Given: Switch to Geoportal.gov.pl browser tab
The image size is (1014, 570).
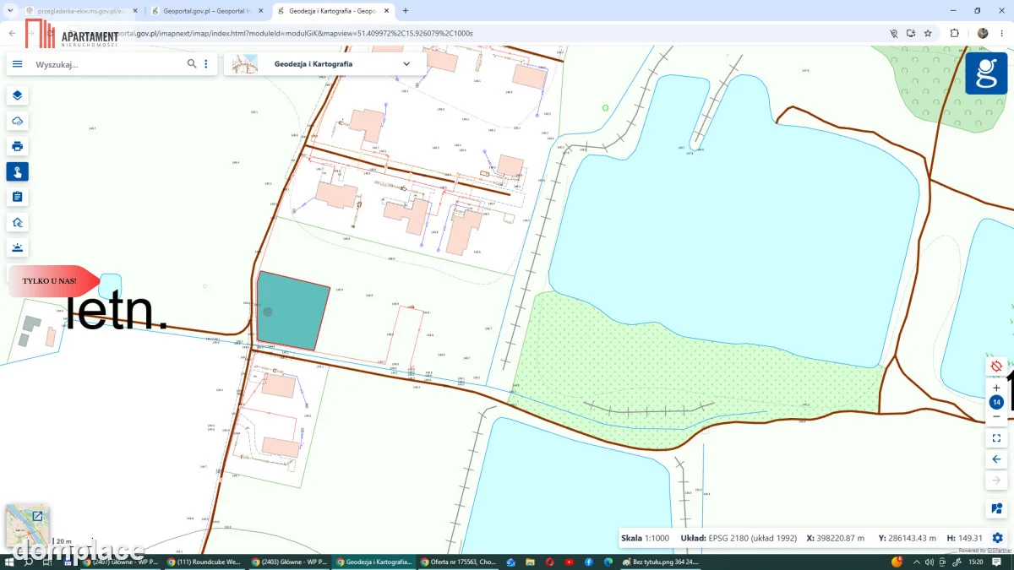Looking at the screenshot, I should point(210,11).
